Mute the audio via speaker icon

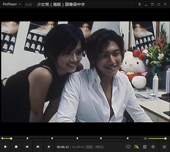[x=145, y=138]
